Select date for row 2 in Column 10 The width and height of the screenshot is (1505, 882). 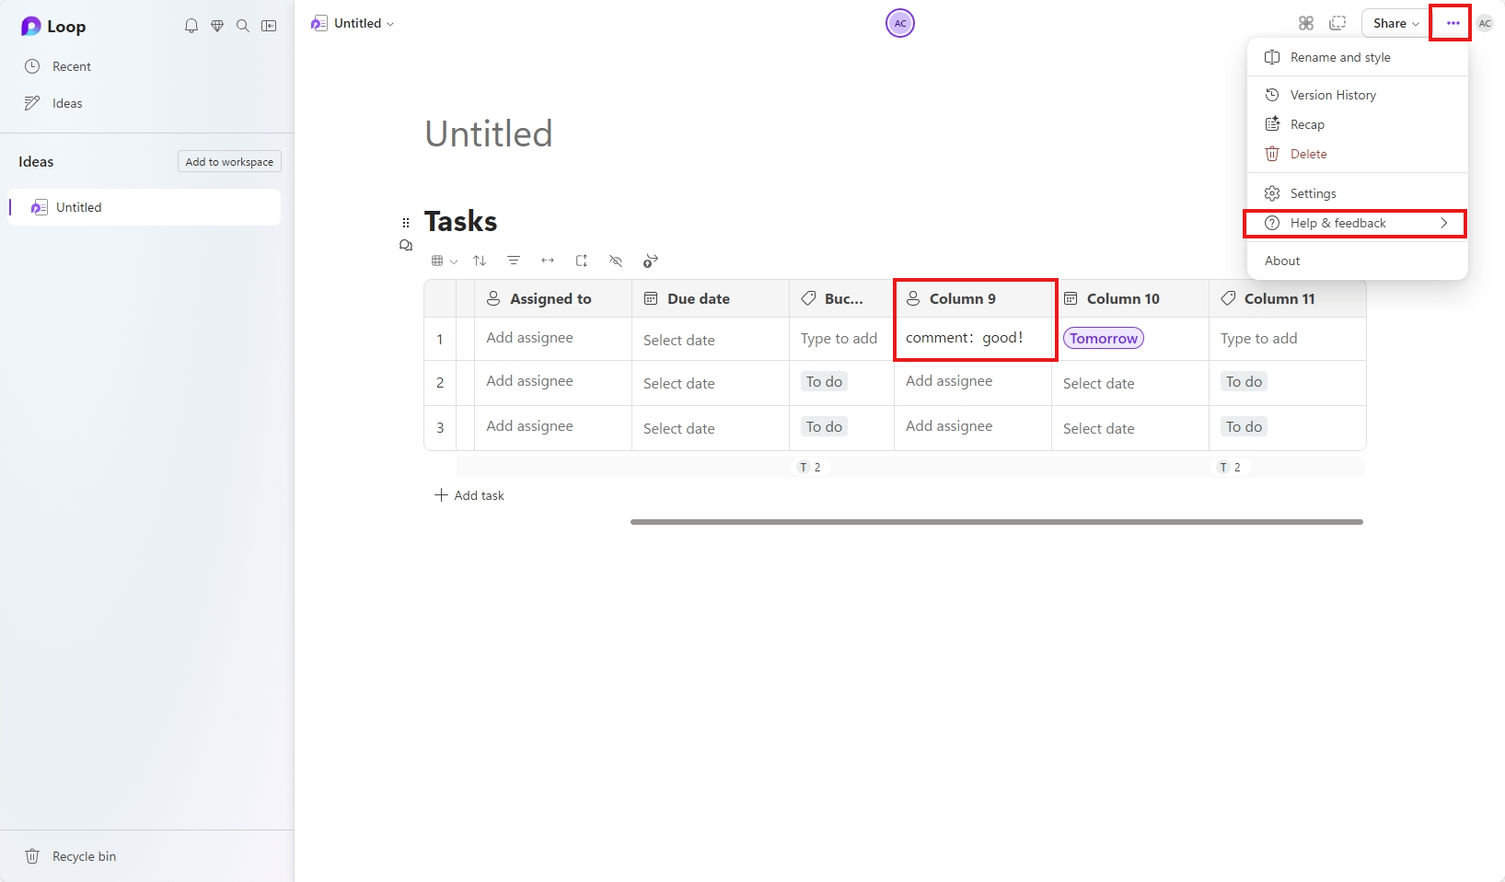point(1099,383)
